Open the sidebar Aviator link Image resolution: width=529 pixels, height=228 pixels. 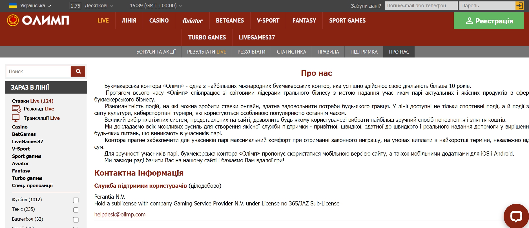20,163
